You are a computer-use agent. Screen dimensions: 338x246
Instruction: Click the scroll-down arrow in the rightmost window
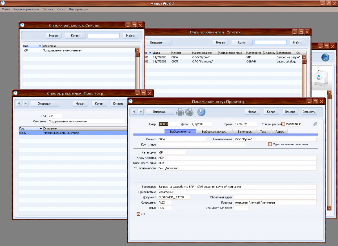(x=330, y=208)
